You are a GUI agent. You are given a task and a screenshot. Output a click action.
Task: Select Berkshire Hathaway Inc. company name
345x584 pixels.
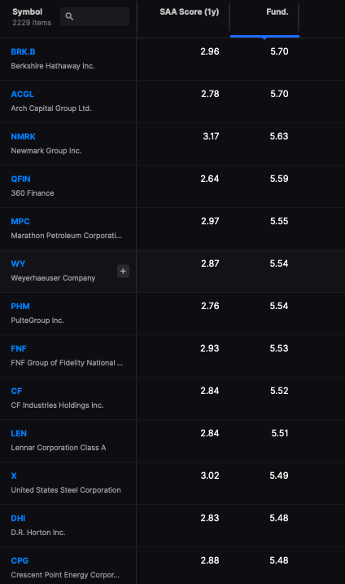[x=53, y=66]
